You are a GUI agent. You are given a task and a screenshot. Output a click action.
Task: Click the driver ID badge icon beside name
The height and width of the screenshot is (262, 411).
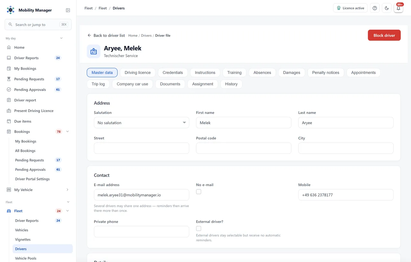93,51
